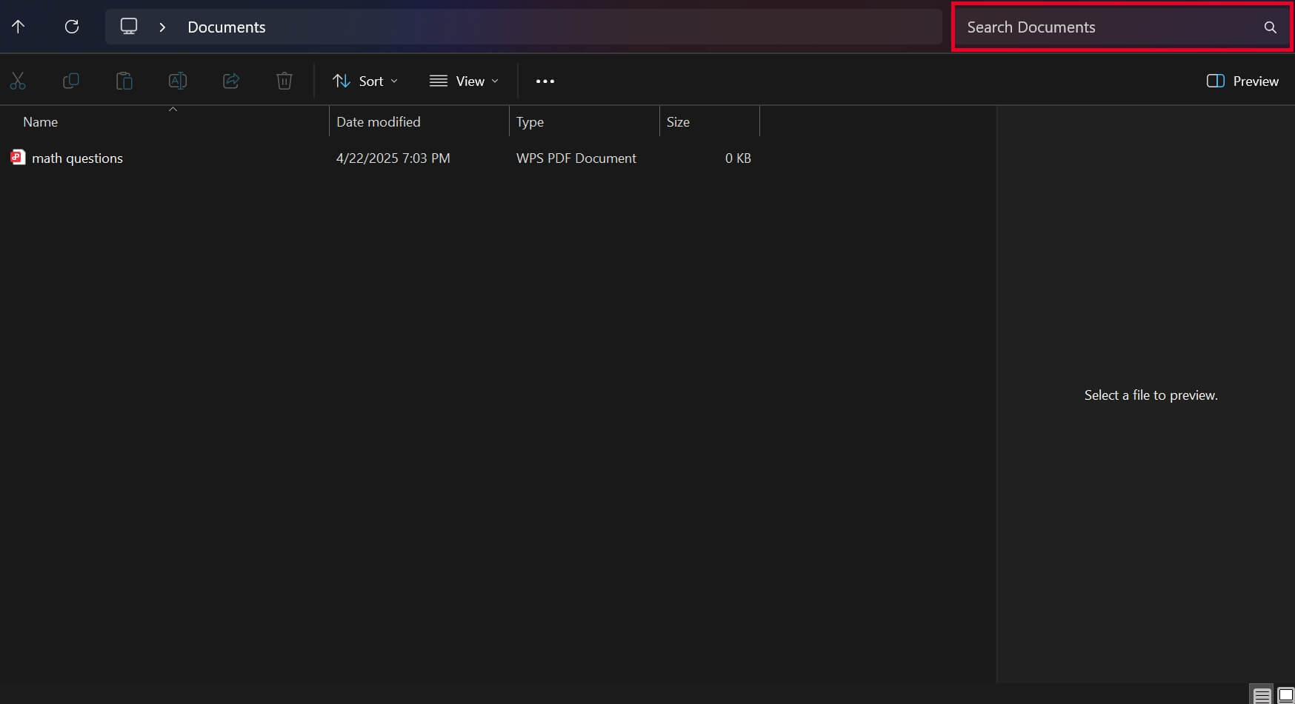
Task: Open the See more menu
Action: coord(546,81)
